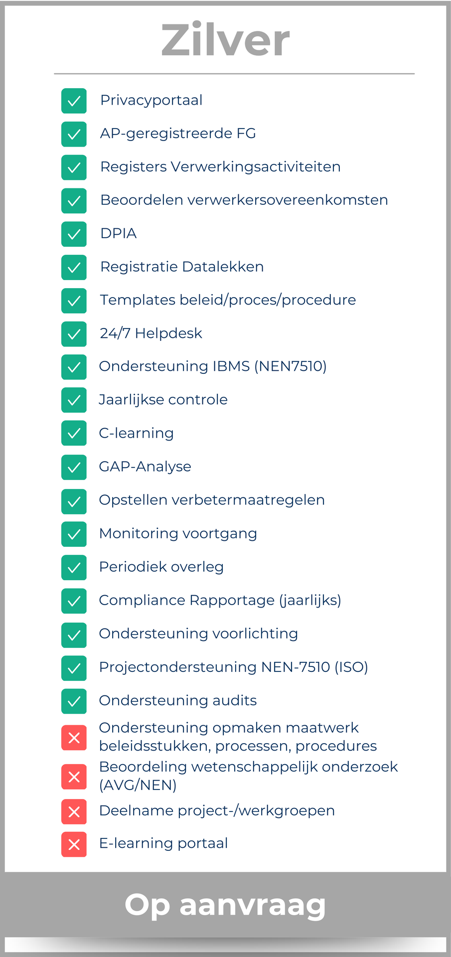Select Compliance Rapportage (jaarlijks) text

pyautogui.click(x=220, y=600)
